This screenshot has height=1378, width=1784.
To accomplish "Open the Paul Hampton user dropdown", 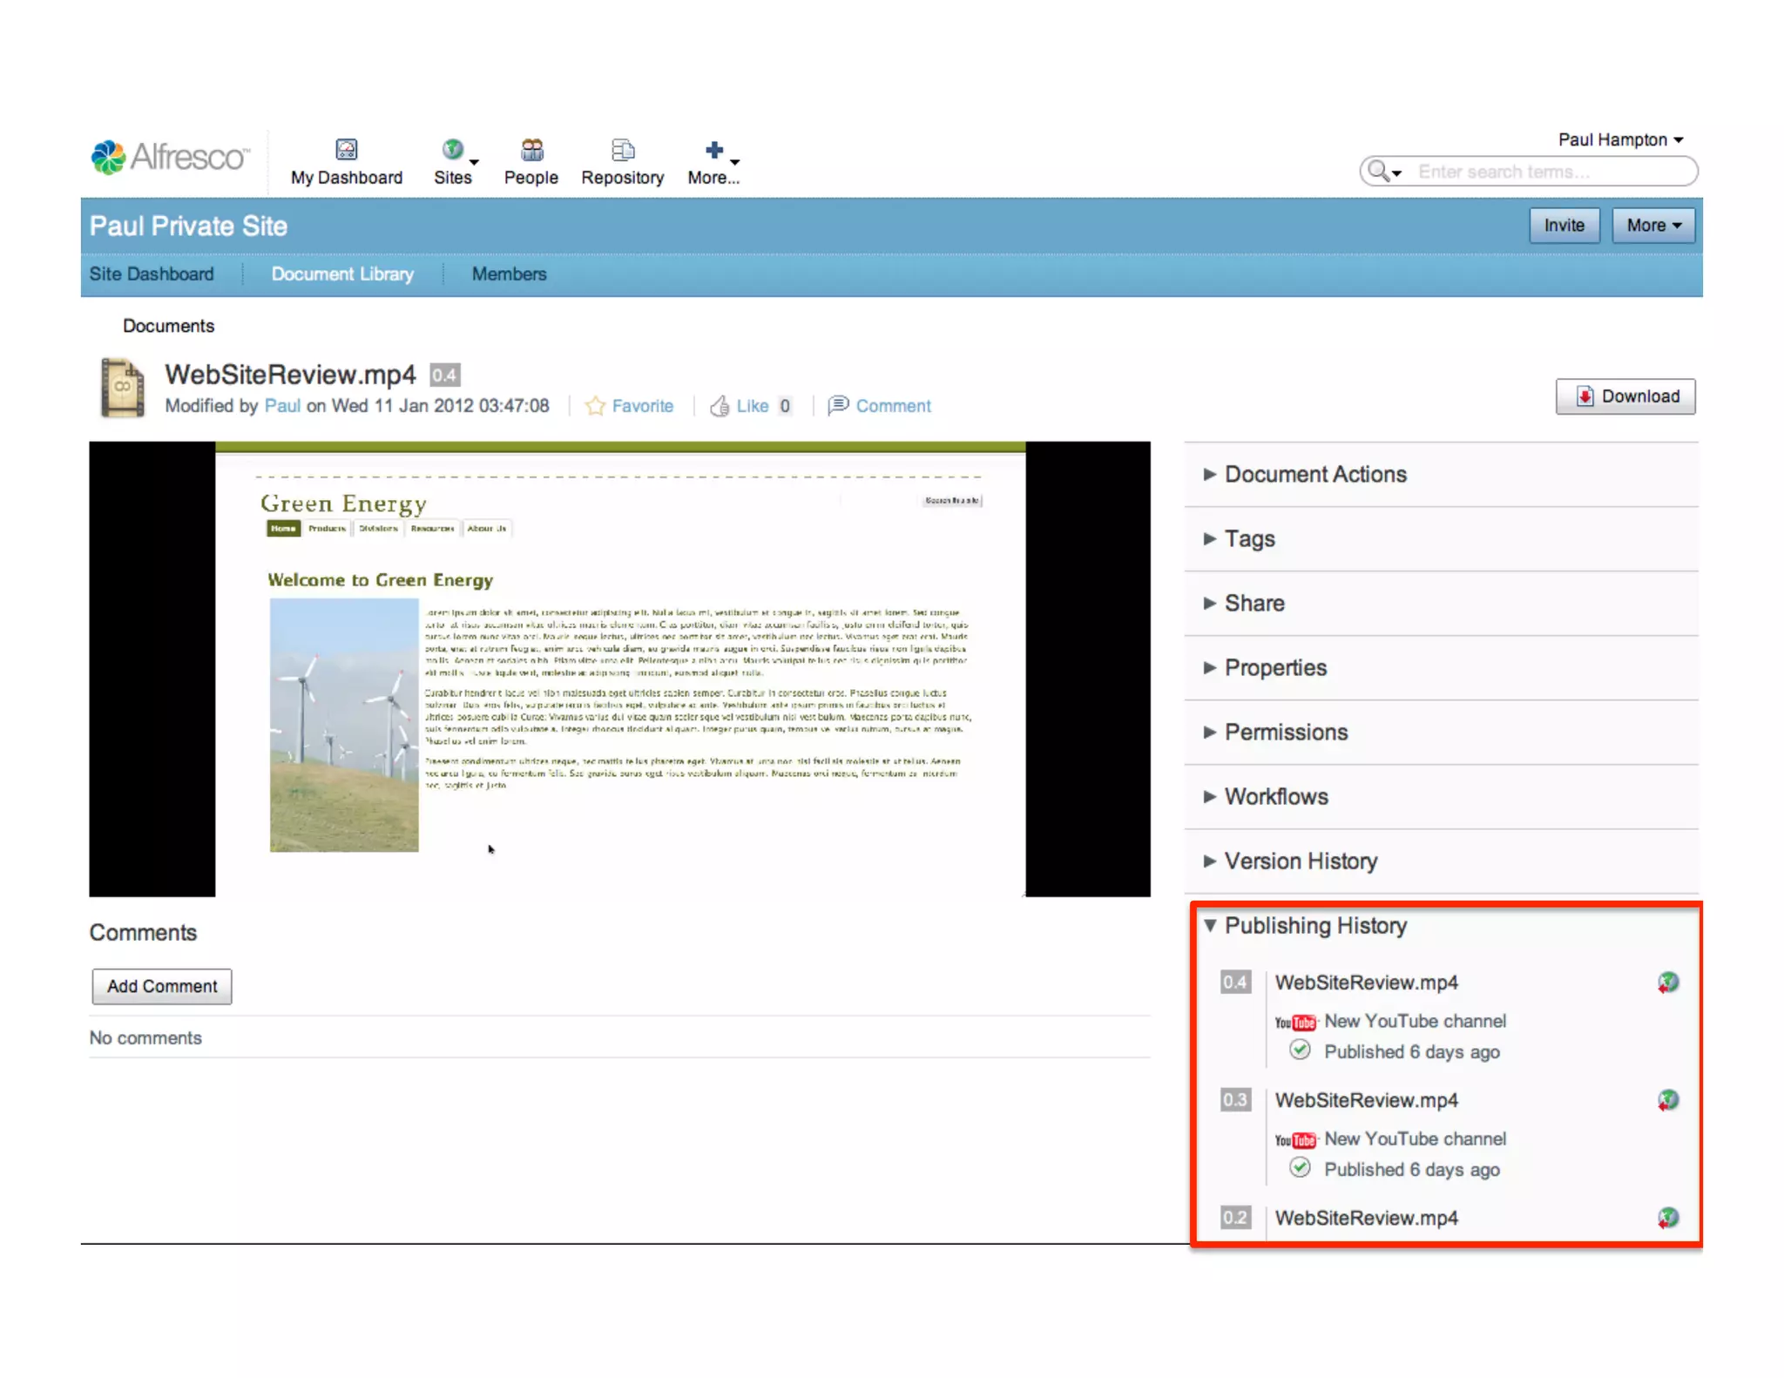I will coord(1620,139).
